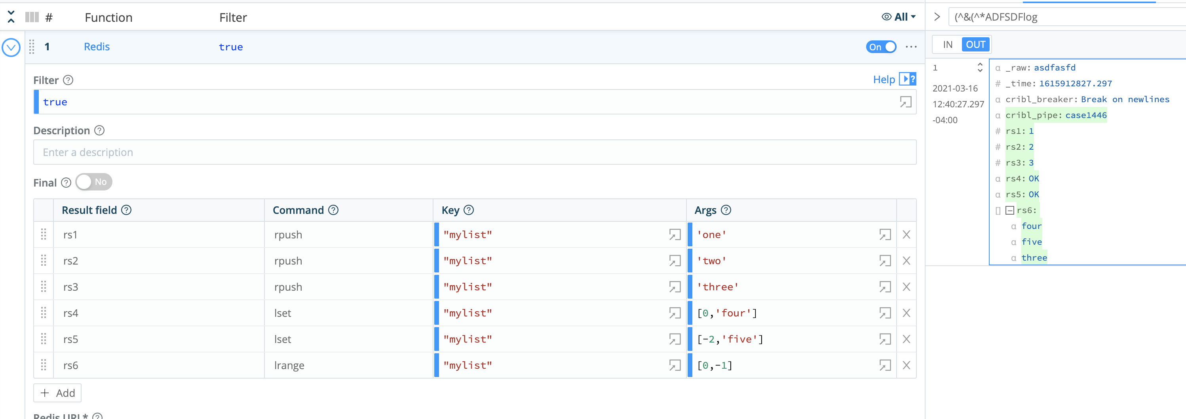Pop out the Args editor for rs6
The height and width of the screenshot is (419, 1186).
[x=885, y=365]
